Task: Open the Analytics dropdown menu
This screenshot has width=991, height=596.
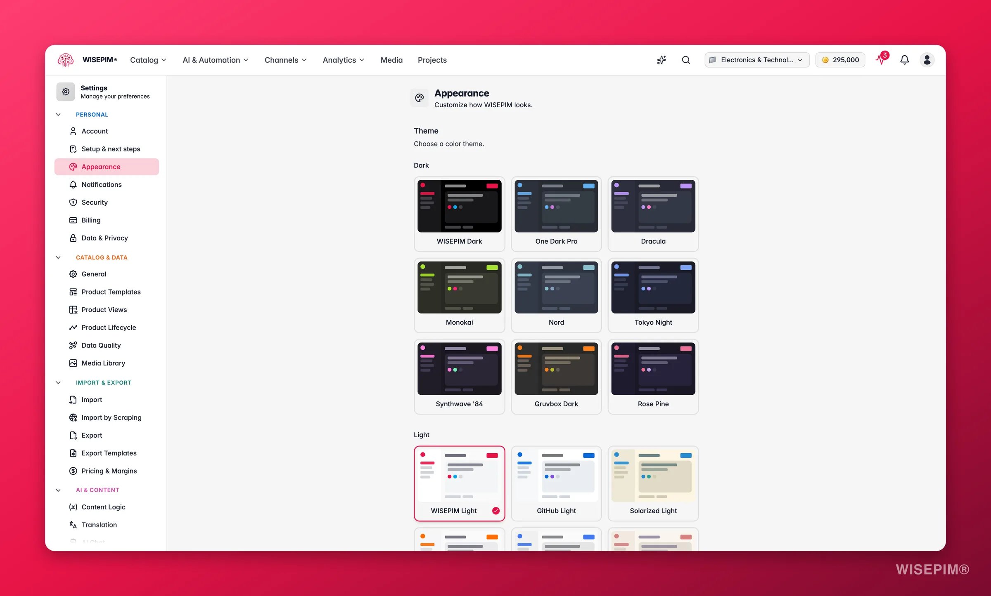Action: coord(344,60)
